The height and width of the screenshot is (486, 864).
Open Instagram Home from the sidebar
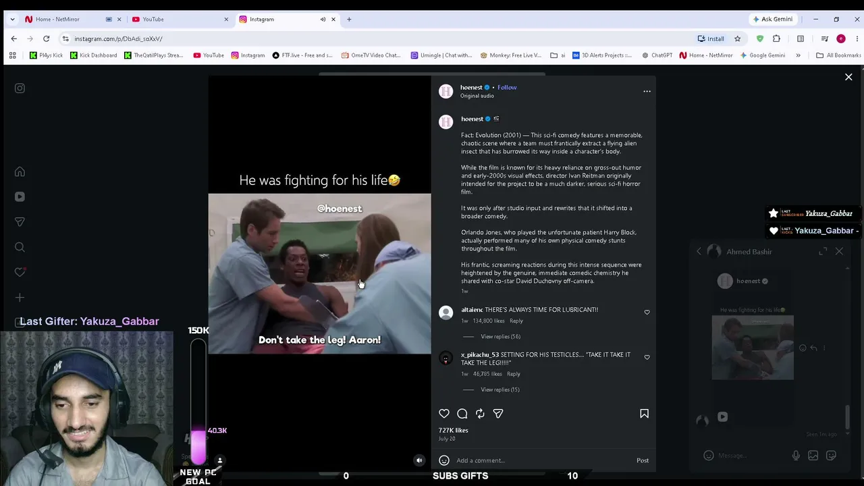pos(20,172)
